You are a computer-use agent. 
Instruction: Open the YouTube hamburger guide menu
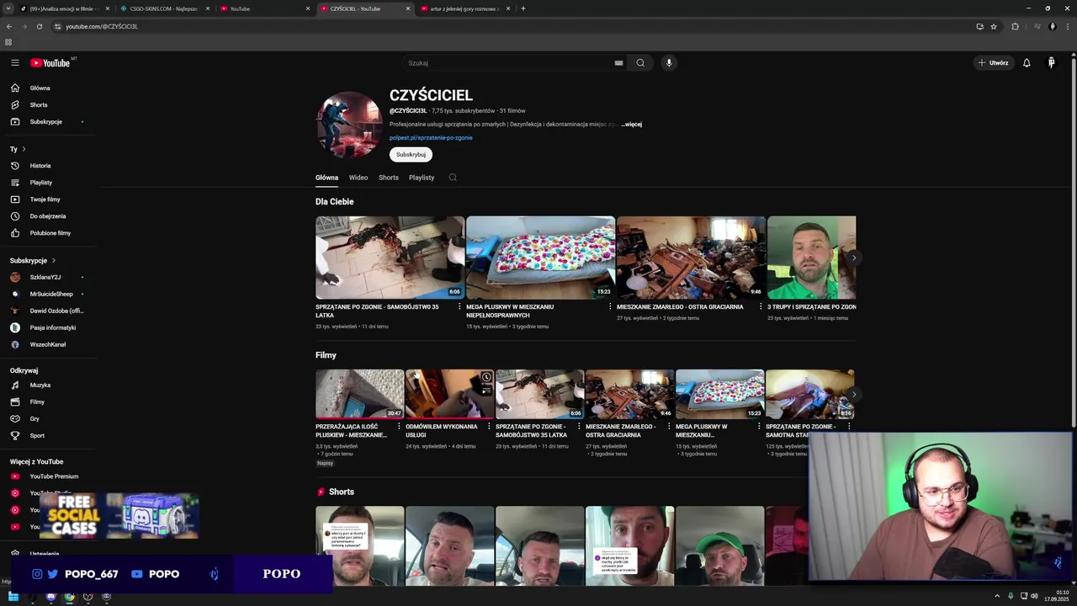pos(14,63)
